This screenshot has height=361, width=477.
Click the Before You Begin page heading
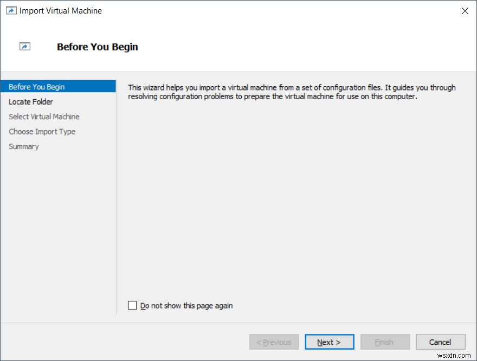click(x=97, y=47)
